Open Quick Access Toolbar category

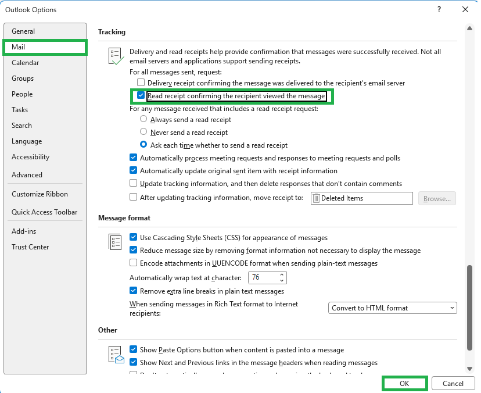pos(45,212)
